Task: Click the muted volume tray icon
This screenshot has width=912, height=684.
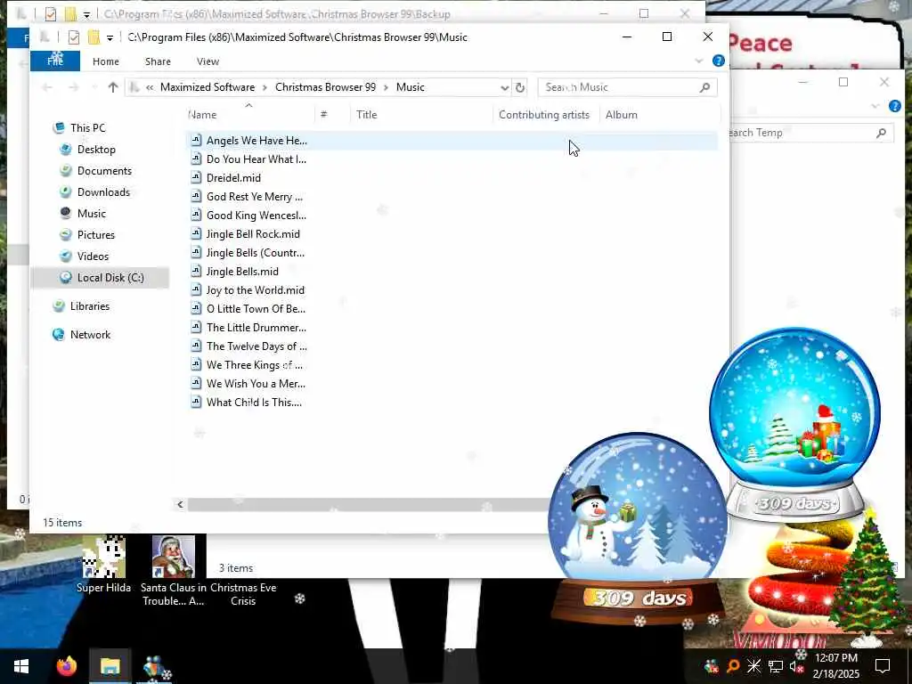Action: pos(796,666)
